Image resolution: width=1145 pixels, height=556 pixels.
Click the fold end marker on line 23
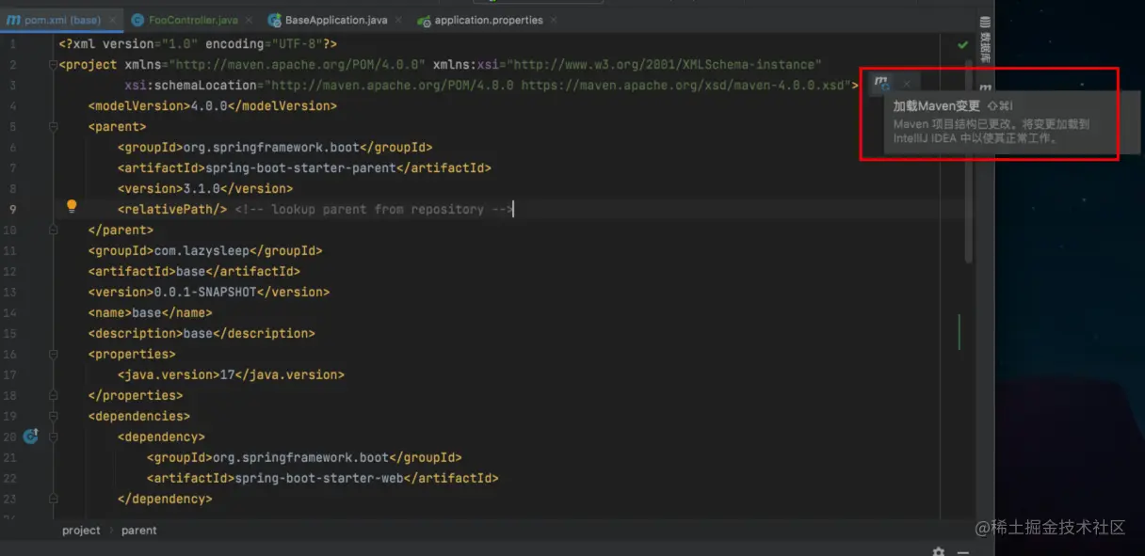(53, 500)
